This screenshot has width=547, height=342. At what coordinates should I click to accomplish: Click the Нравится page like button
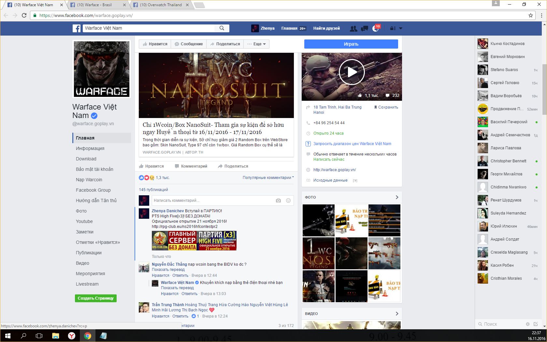click(x=155, y=44)
